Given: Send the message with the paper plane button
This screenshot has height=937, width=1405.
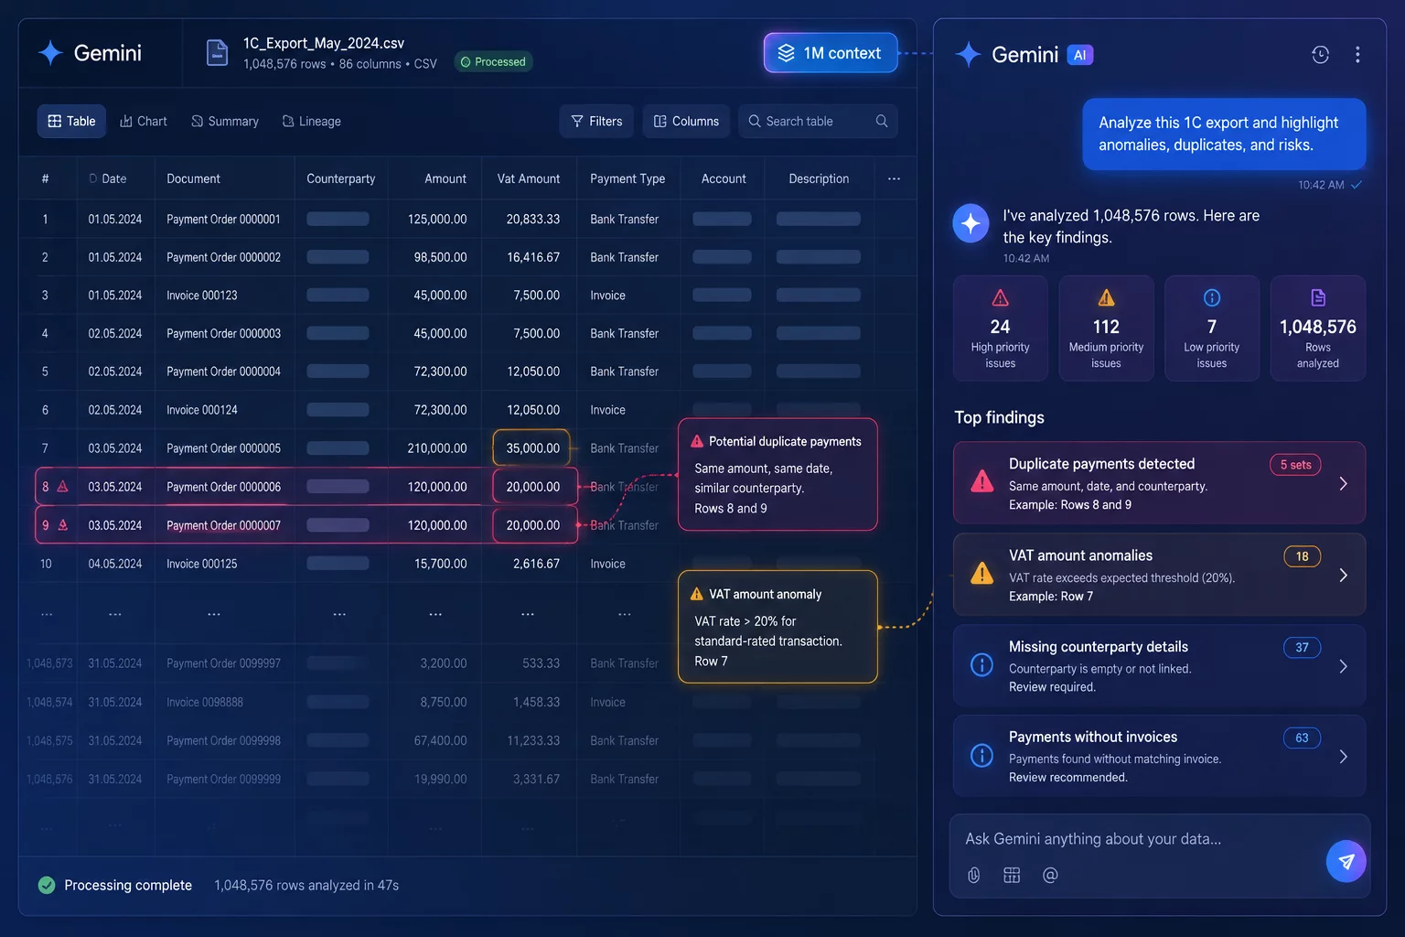Looking at the screenshot, I should tap(1346, 861).
